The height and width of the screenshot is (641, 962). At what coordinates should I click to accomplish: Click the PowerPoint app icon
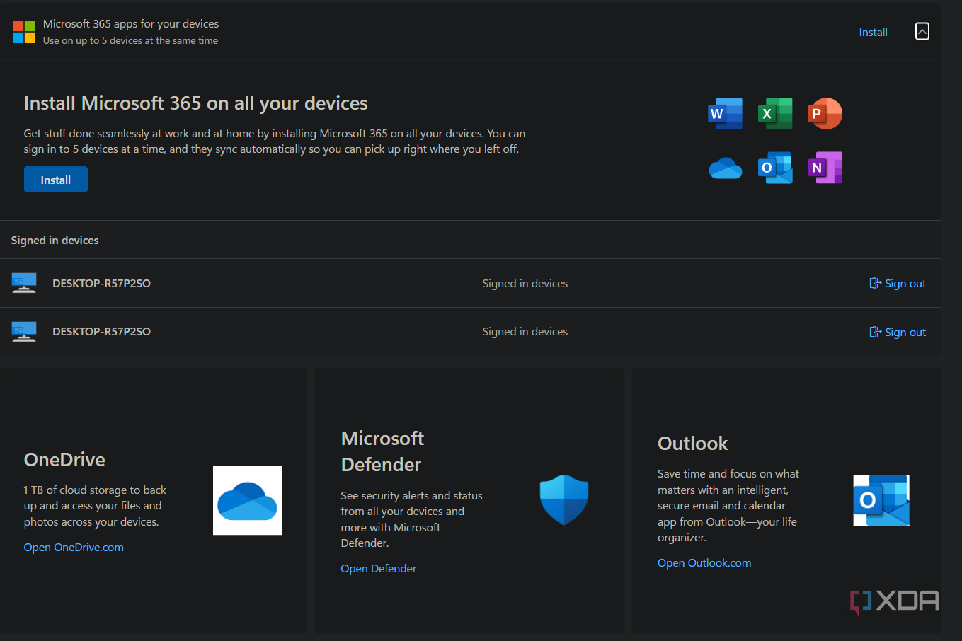[x=825, y=114]
